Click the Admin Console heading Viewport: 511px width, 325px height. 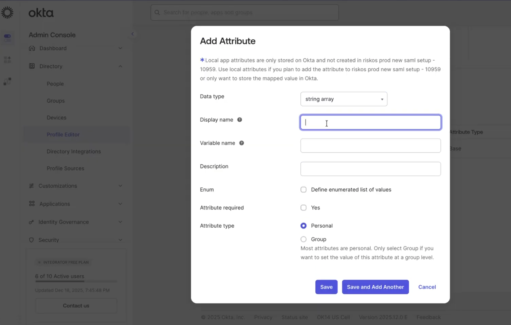(x=52, y=35)
